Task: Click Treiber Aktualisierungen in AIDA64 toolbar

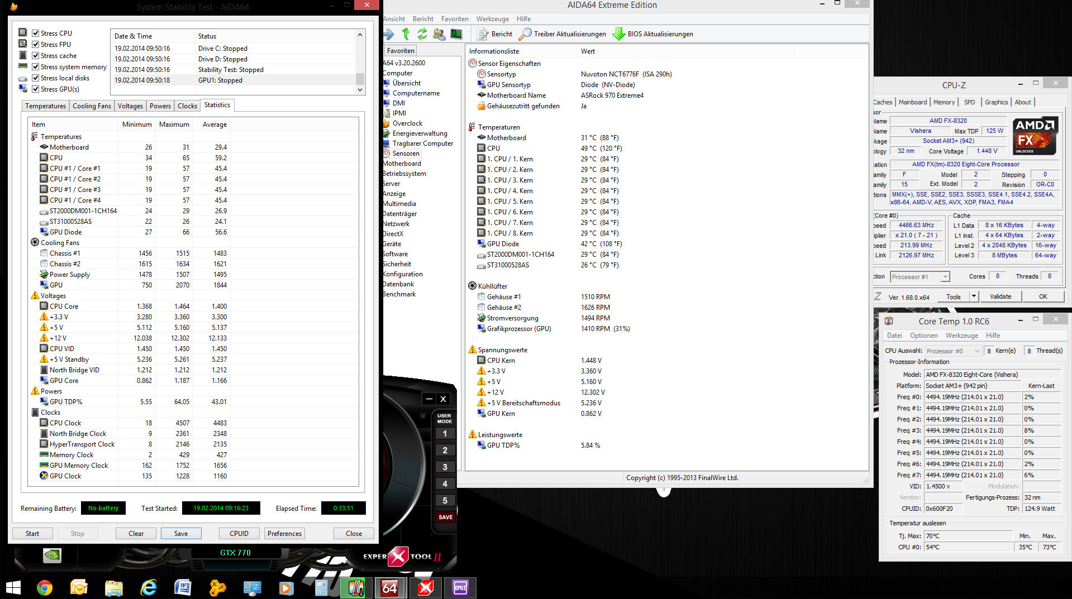Action: coord(563,34)
